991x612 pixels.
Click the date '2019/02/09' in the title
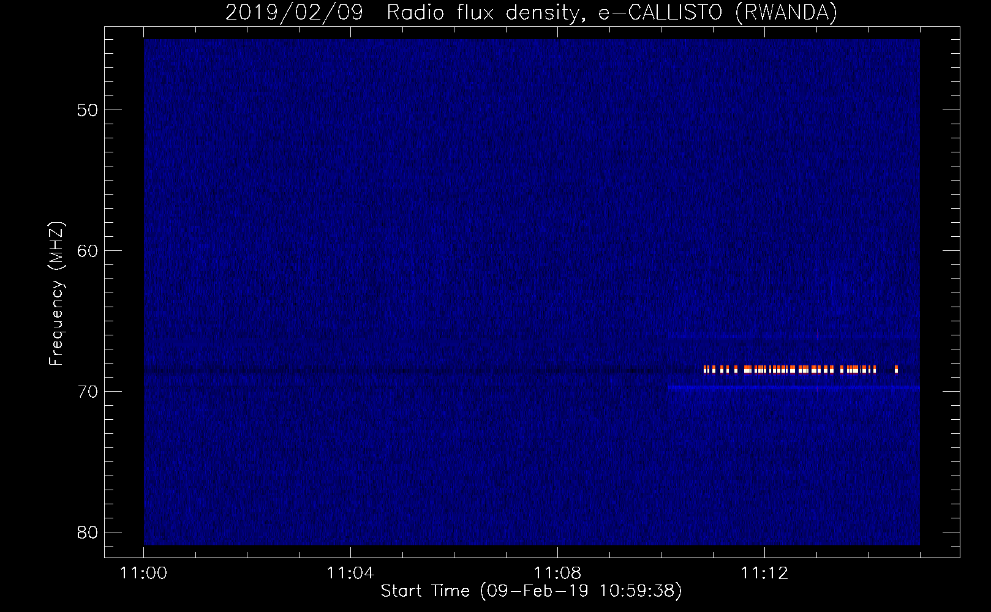click(x=294, y=12)
